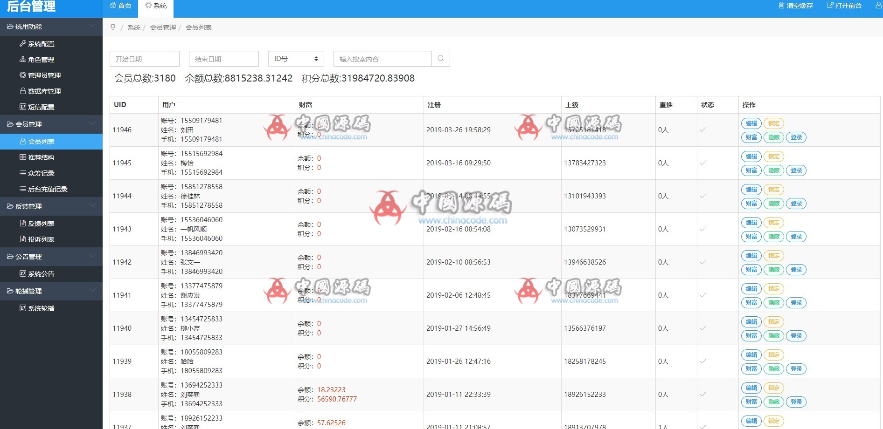This screenshot has height=429, width=883.
Task: Toggle status checkmark for UID 11946
Action: click(702, 129)
